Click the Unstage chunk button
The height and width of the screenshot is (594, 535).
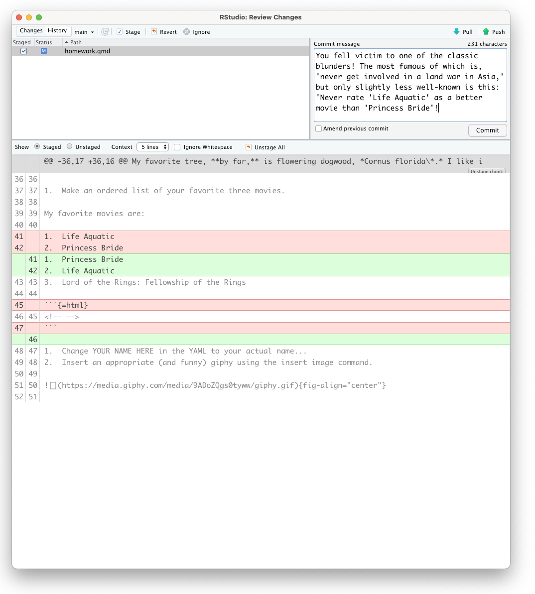click(x=487, y=171)
